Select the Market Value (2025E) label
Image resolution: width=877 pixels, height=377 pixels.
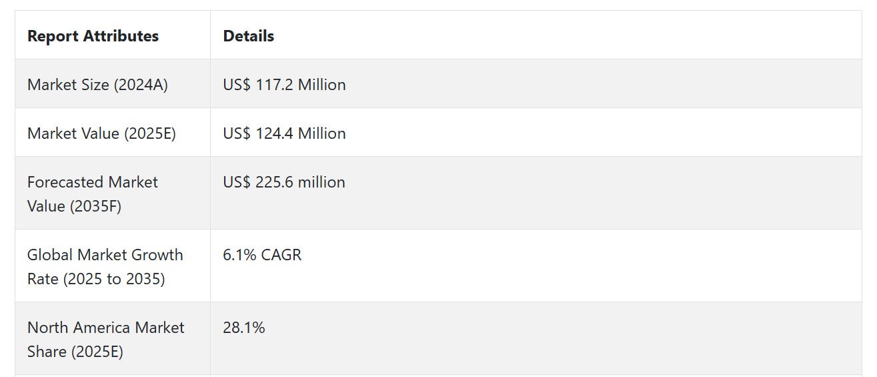[x=101, y=133]
